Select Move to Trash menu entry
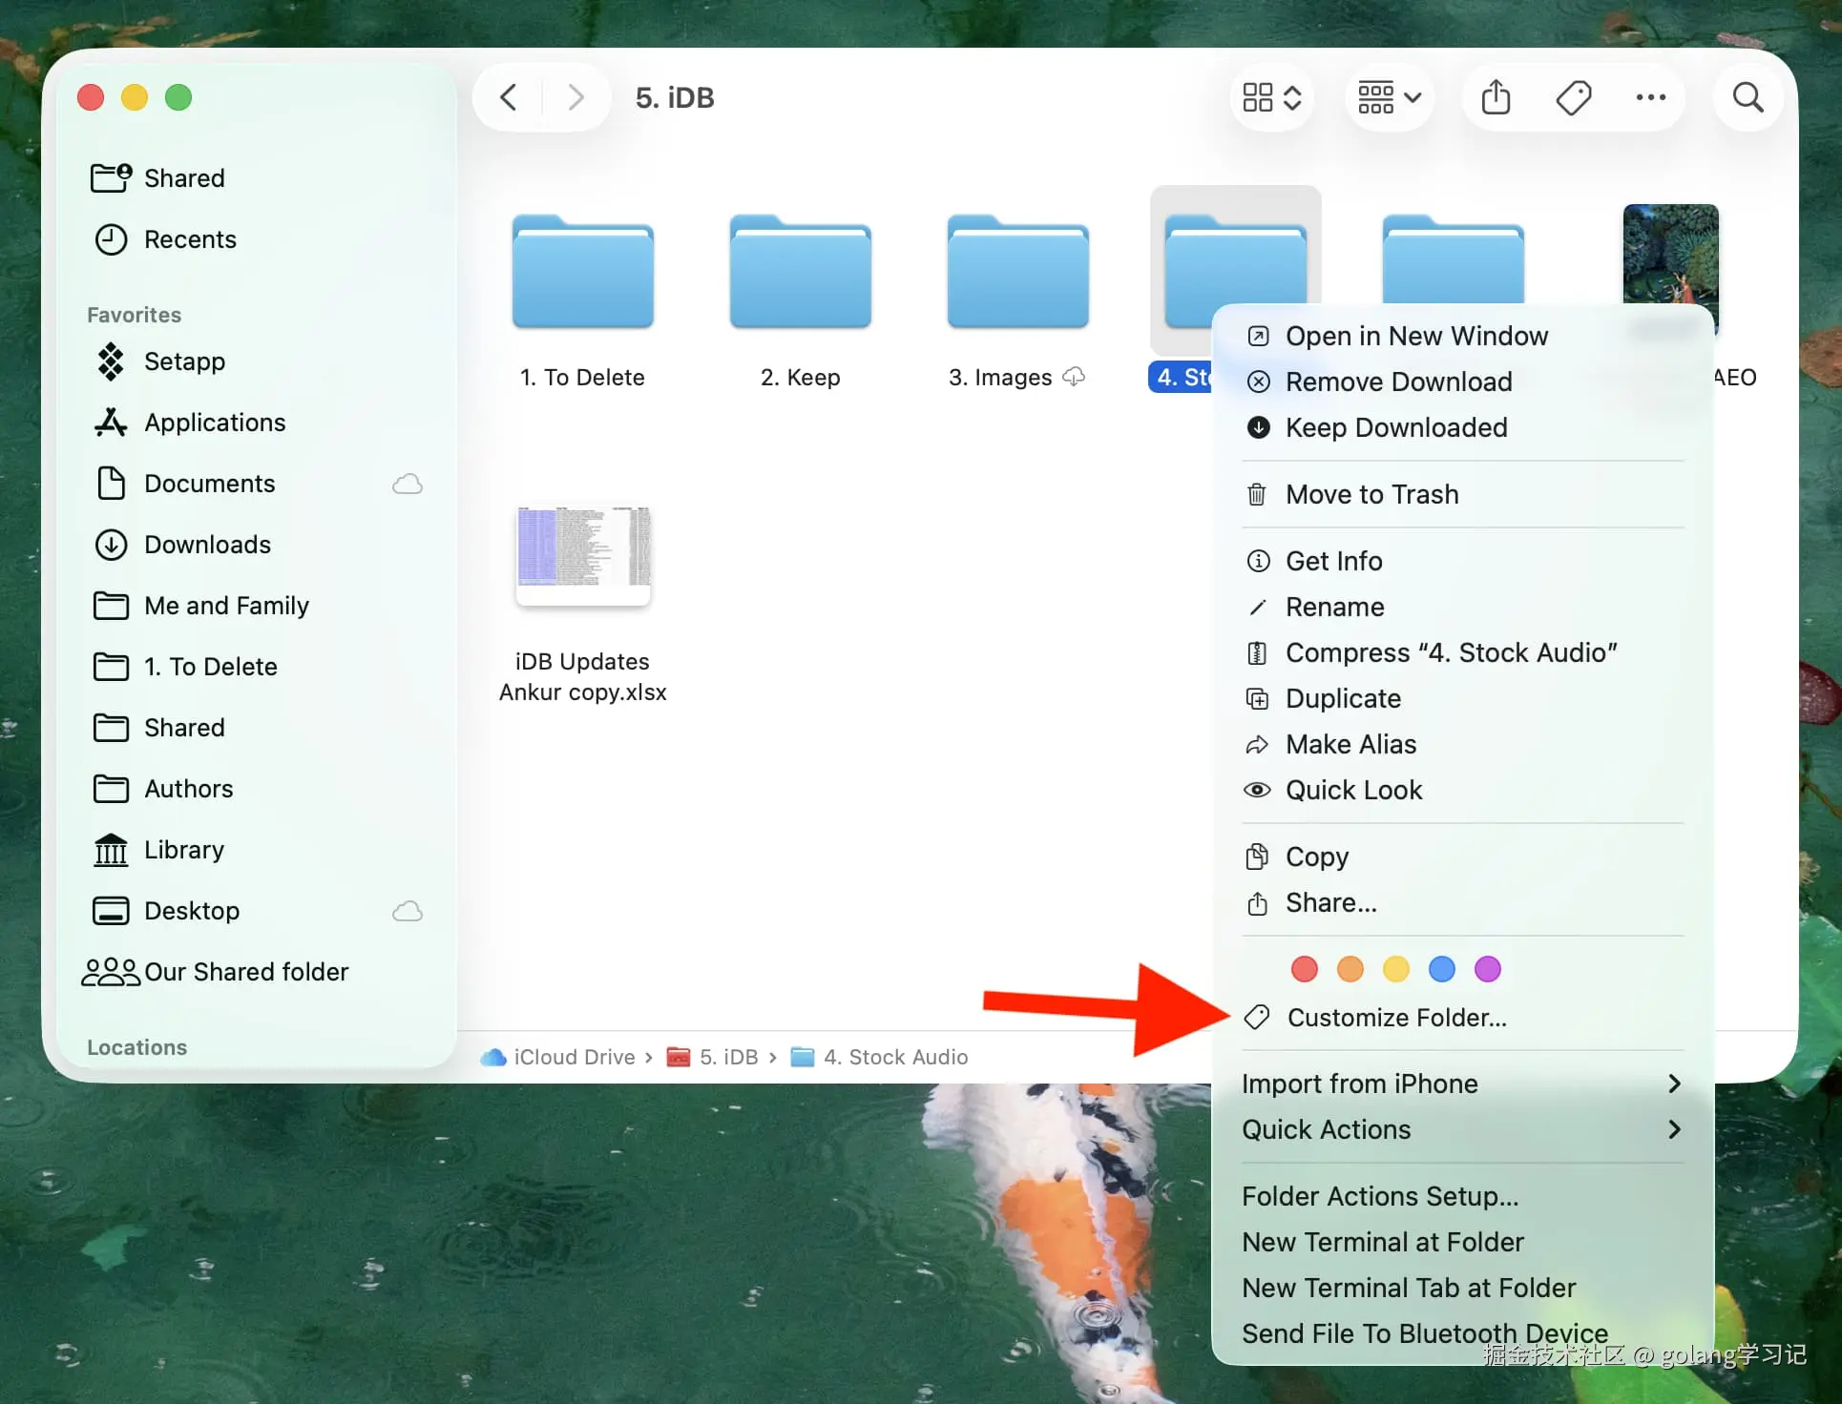The width and height of the screenshot is (1842, 1404). click(1371, 494)
